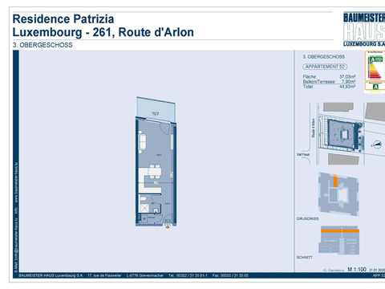Click the Route d'Arlon label on map
The image size is (385, 289).
click(314, 128)
